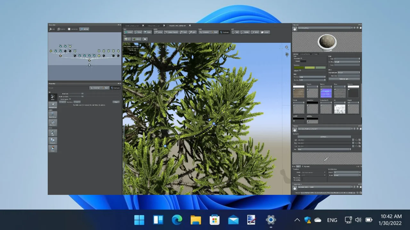The height and width of the screenshot is (230, 410).
Task: Open the Max resolution dropdown
Action: tap(349, 73)
